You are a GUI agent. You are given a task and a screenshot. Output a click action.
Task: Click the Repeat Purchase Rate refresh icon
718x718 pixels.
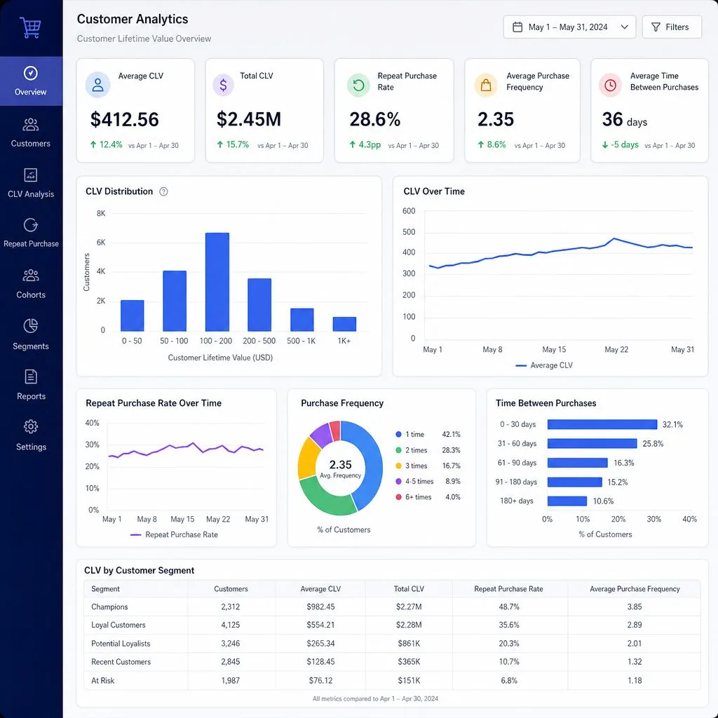[x=358, y=85]
